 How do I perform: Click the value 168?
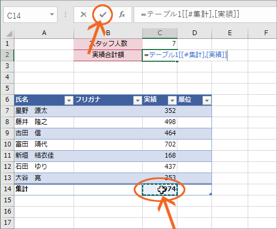coord(170,156)
